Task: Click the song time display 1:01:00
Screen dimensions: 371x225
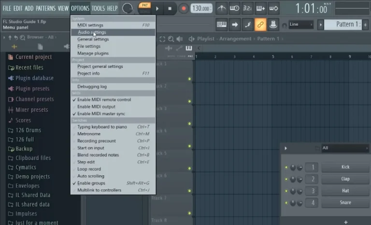Action: tap(311, 9)
